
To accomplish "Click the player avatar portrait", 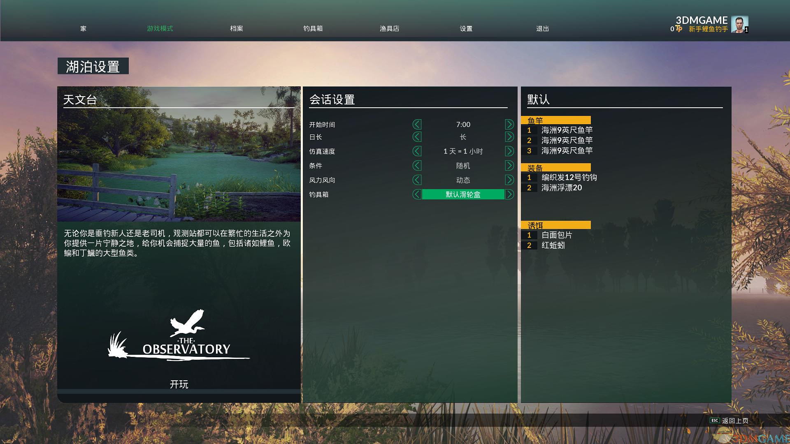I will pyautogui.click(x=739, y=24).
